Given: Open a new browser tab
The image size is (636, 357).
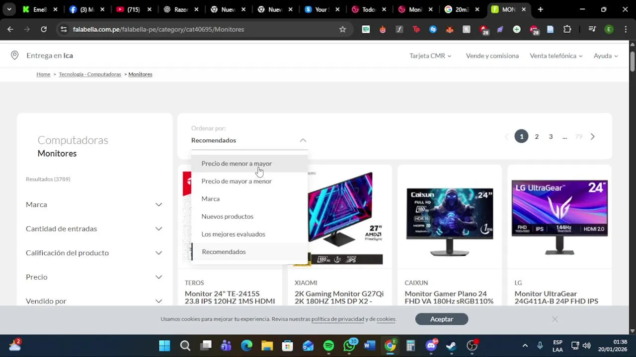Looking at the screenshot, I should tap(540, 9).
